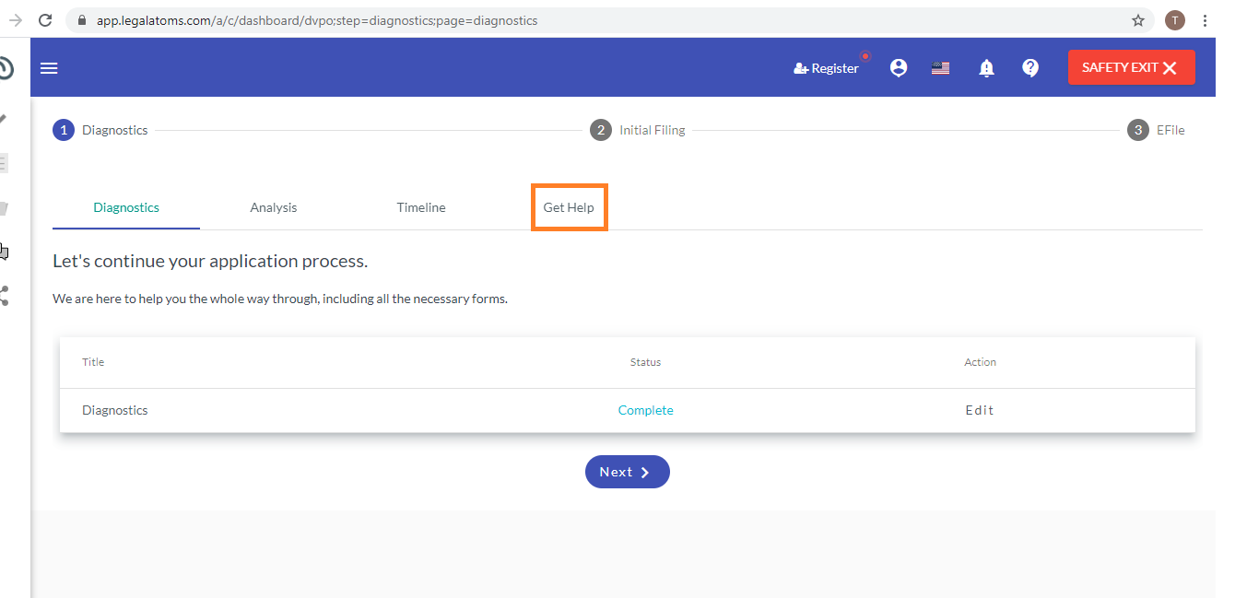Click the share icon in left sidebar
Screen dimensions: 1247x598
(4, 296)
